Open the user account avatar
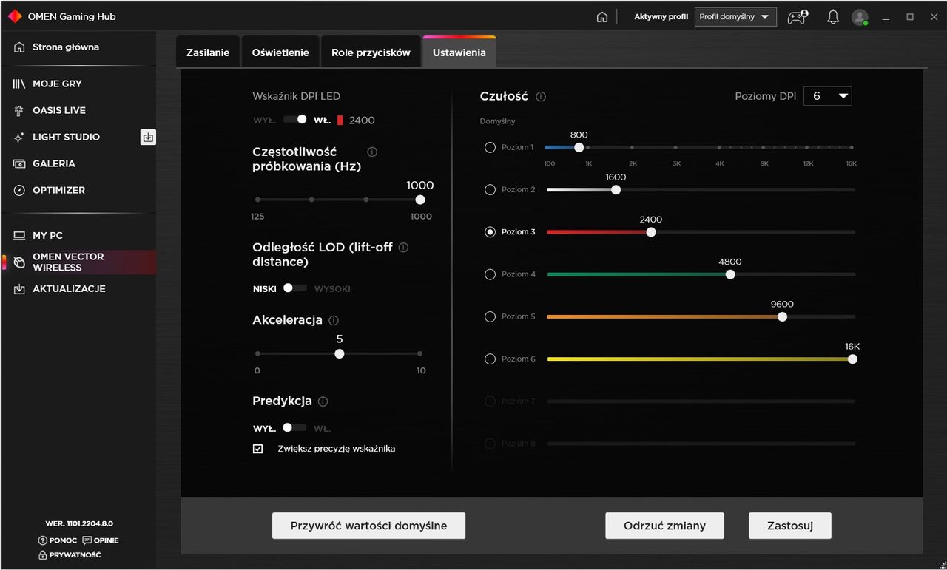This screenshot has height=570, width=947. [860, 17]
